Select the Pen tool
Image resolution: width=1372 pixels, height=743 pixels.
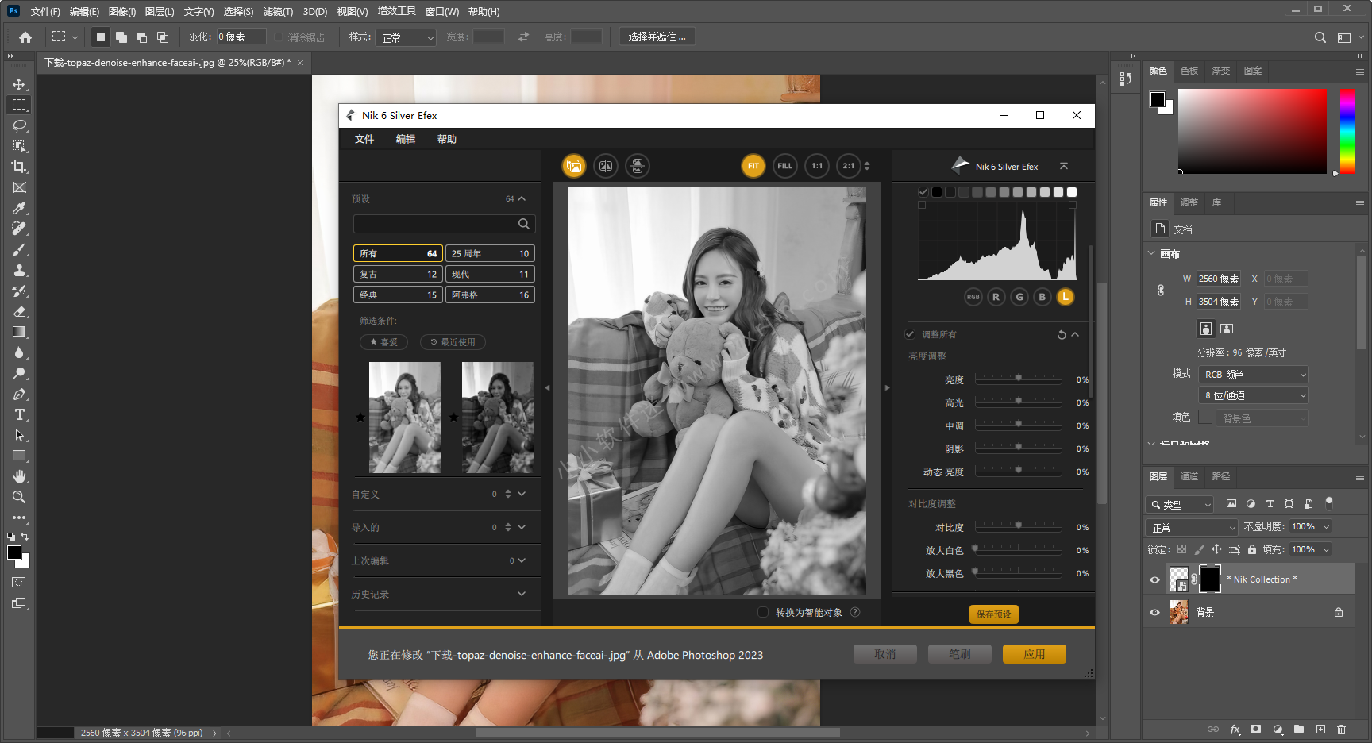(19, 394)
